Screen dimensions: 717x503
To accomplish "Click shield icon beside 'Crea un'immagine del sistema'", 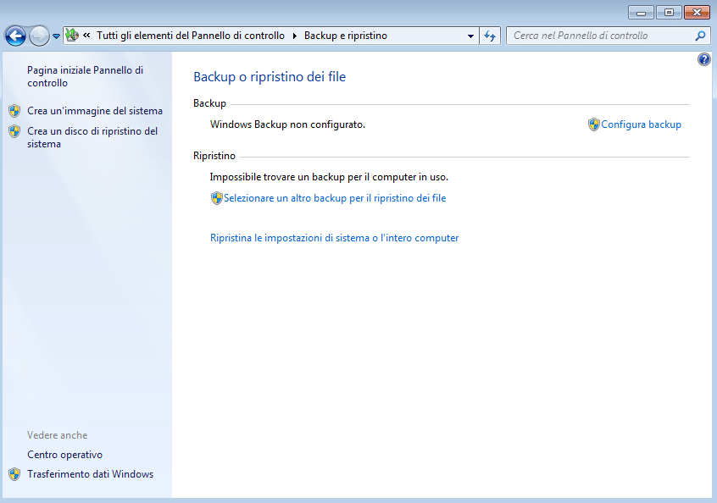I will (14, 111).
